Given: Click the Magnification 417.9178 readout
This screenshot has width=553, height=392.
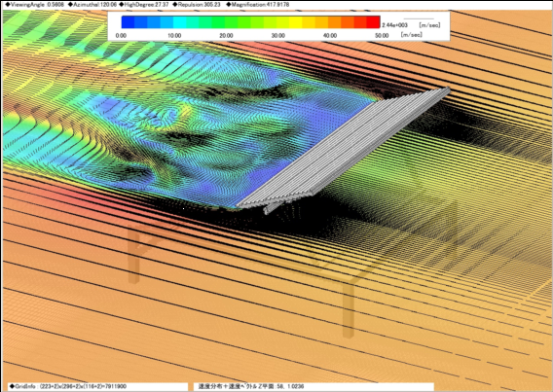Looking at the screenshot, I should pos(257,5).
